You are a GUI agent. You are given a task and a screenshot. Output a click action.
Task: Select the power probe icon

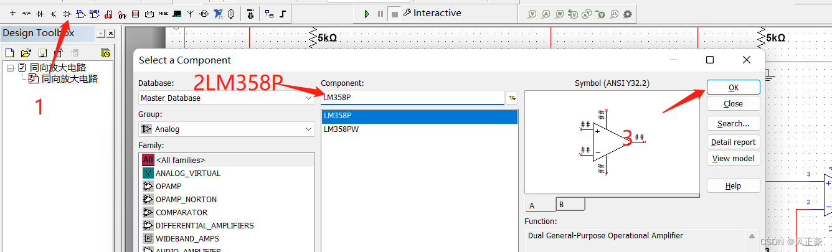560,14
